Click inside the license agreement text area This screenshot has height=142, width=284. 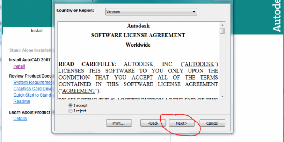pyautogui.click(x=139, y=61)
